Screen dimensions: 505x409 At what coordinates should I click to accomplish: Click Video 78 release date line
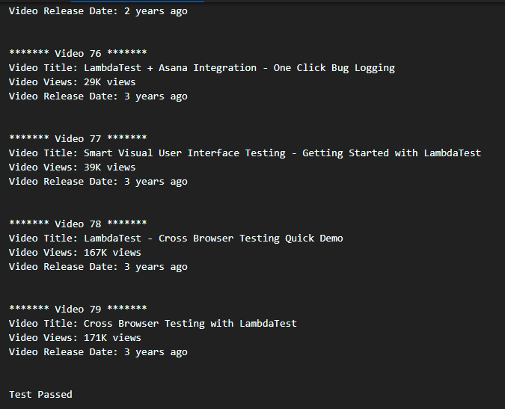(97, 266)
